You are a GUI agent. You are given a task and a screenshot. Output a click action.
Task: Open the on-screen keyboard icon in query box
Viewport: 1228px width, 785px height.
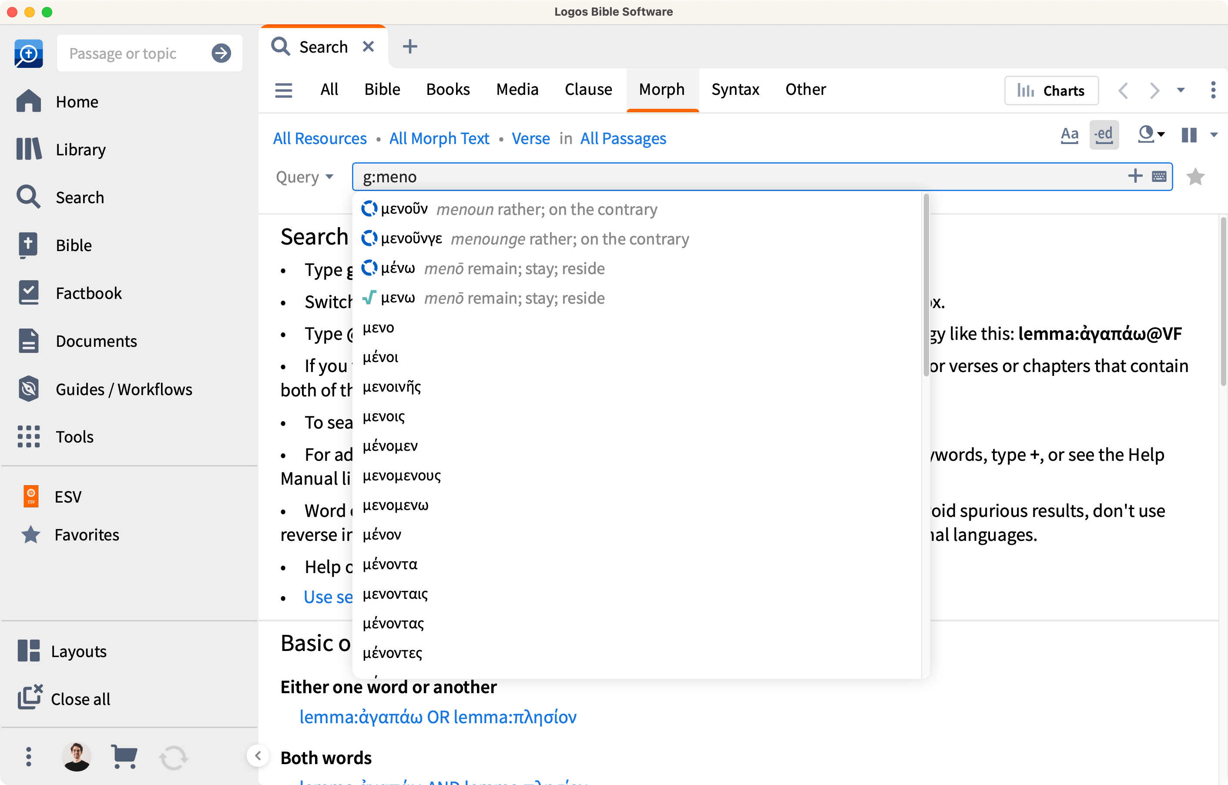1159,177
